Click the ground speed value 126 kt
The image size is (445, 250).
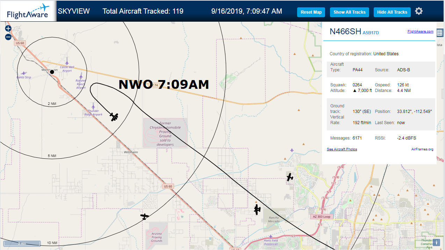(403, 85)
